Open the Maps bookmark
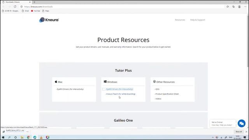The height and width of the screenshot is (140, 249). point(46,11)
